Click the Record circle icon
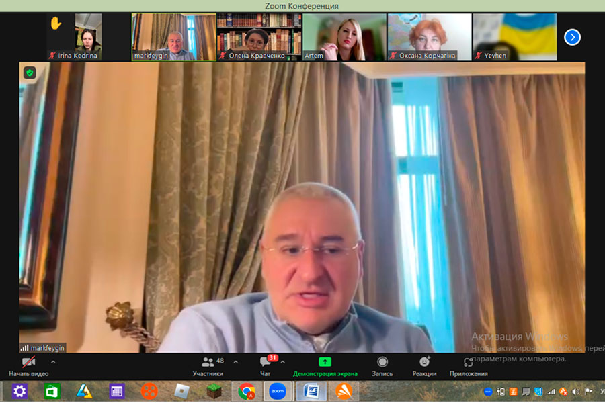Screen dimensions: 605x403 [382, 362]
